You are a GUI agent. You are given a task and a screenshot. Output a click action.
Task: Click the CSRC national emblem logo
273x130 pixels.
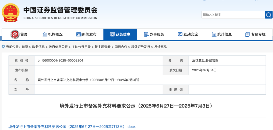click(x=11, y=13)
